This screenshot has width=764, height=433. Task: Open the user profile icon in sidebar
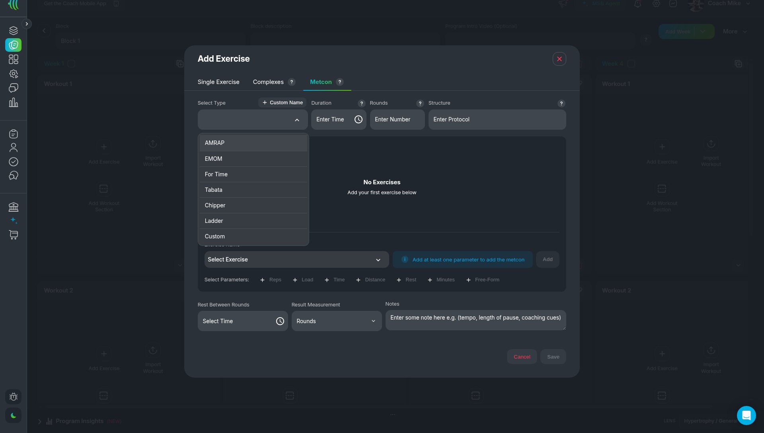pyautogui.click(x=14, y=148)
